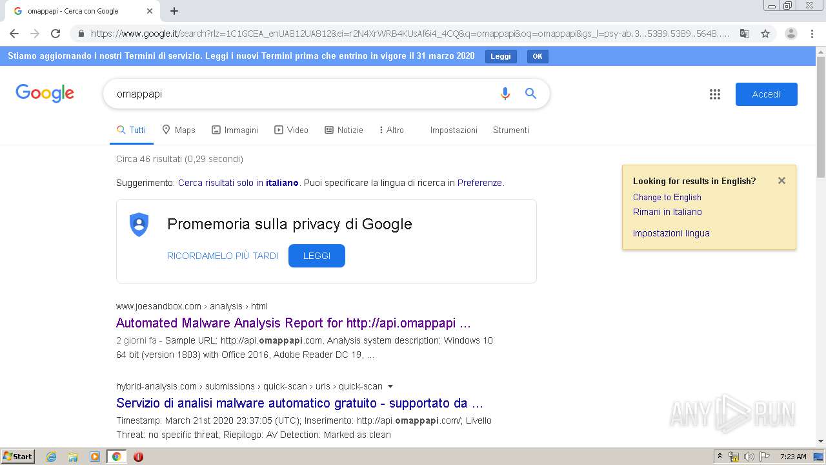
Task: Click Cerca risultati solo in italiano
Action: [x=238, y=183]
